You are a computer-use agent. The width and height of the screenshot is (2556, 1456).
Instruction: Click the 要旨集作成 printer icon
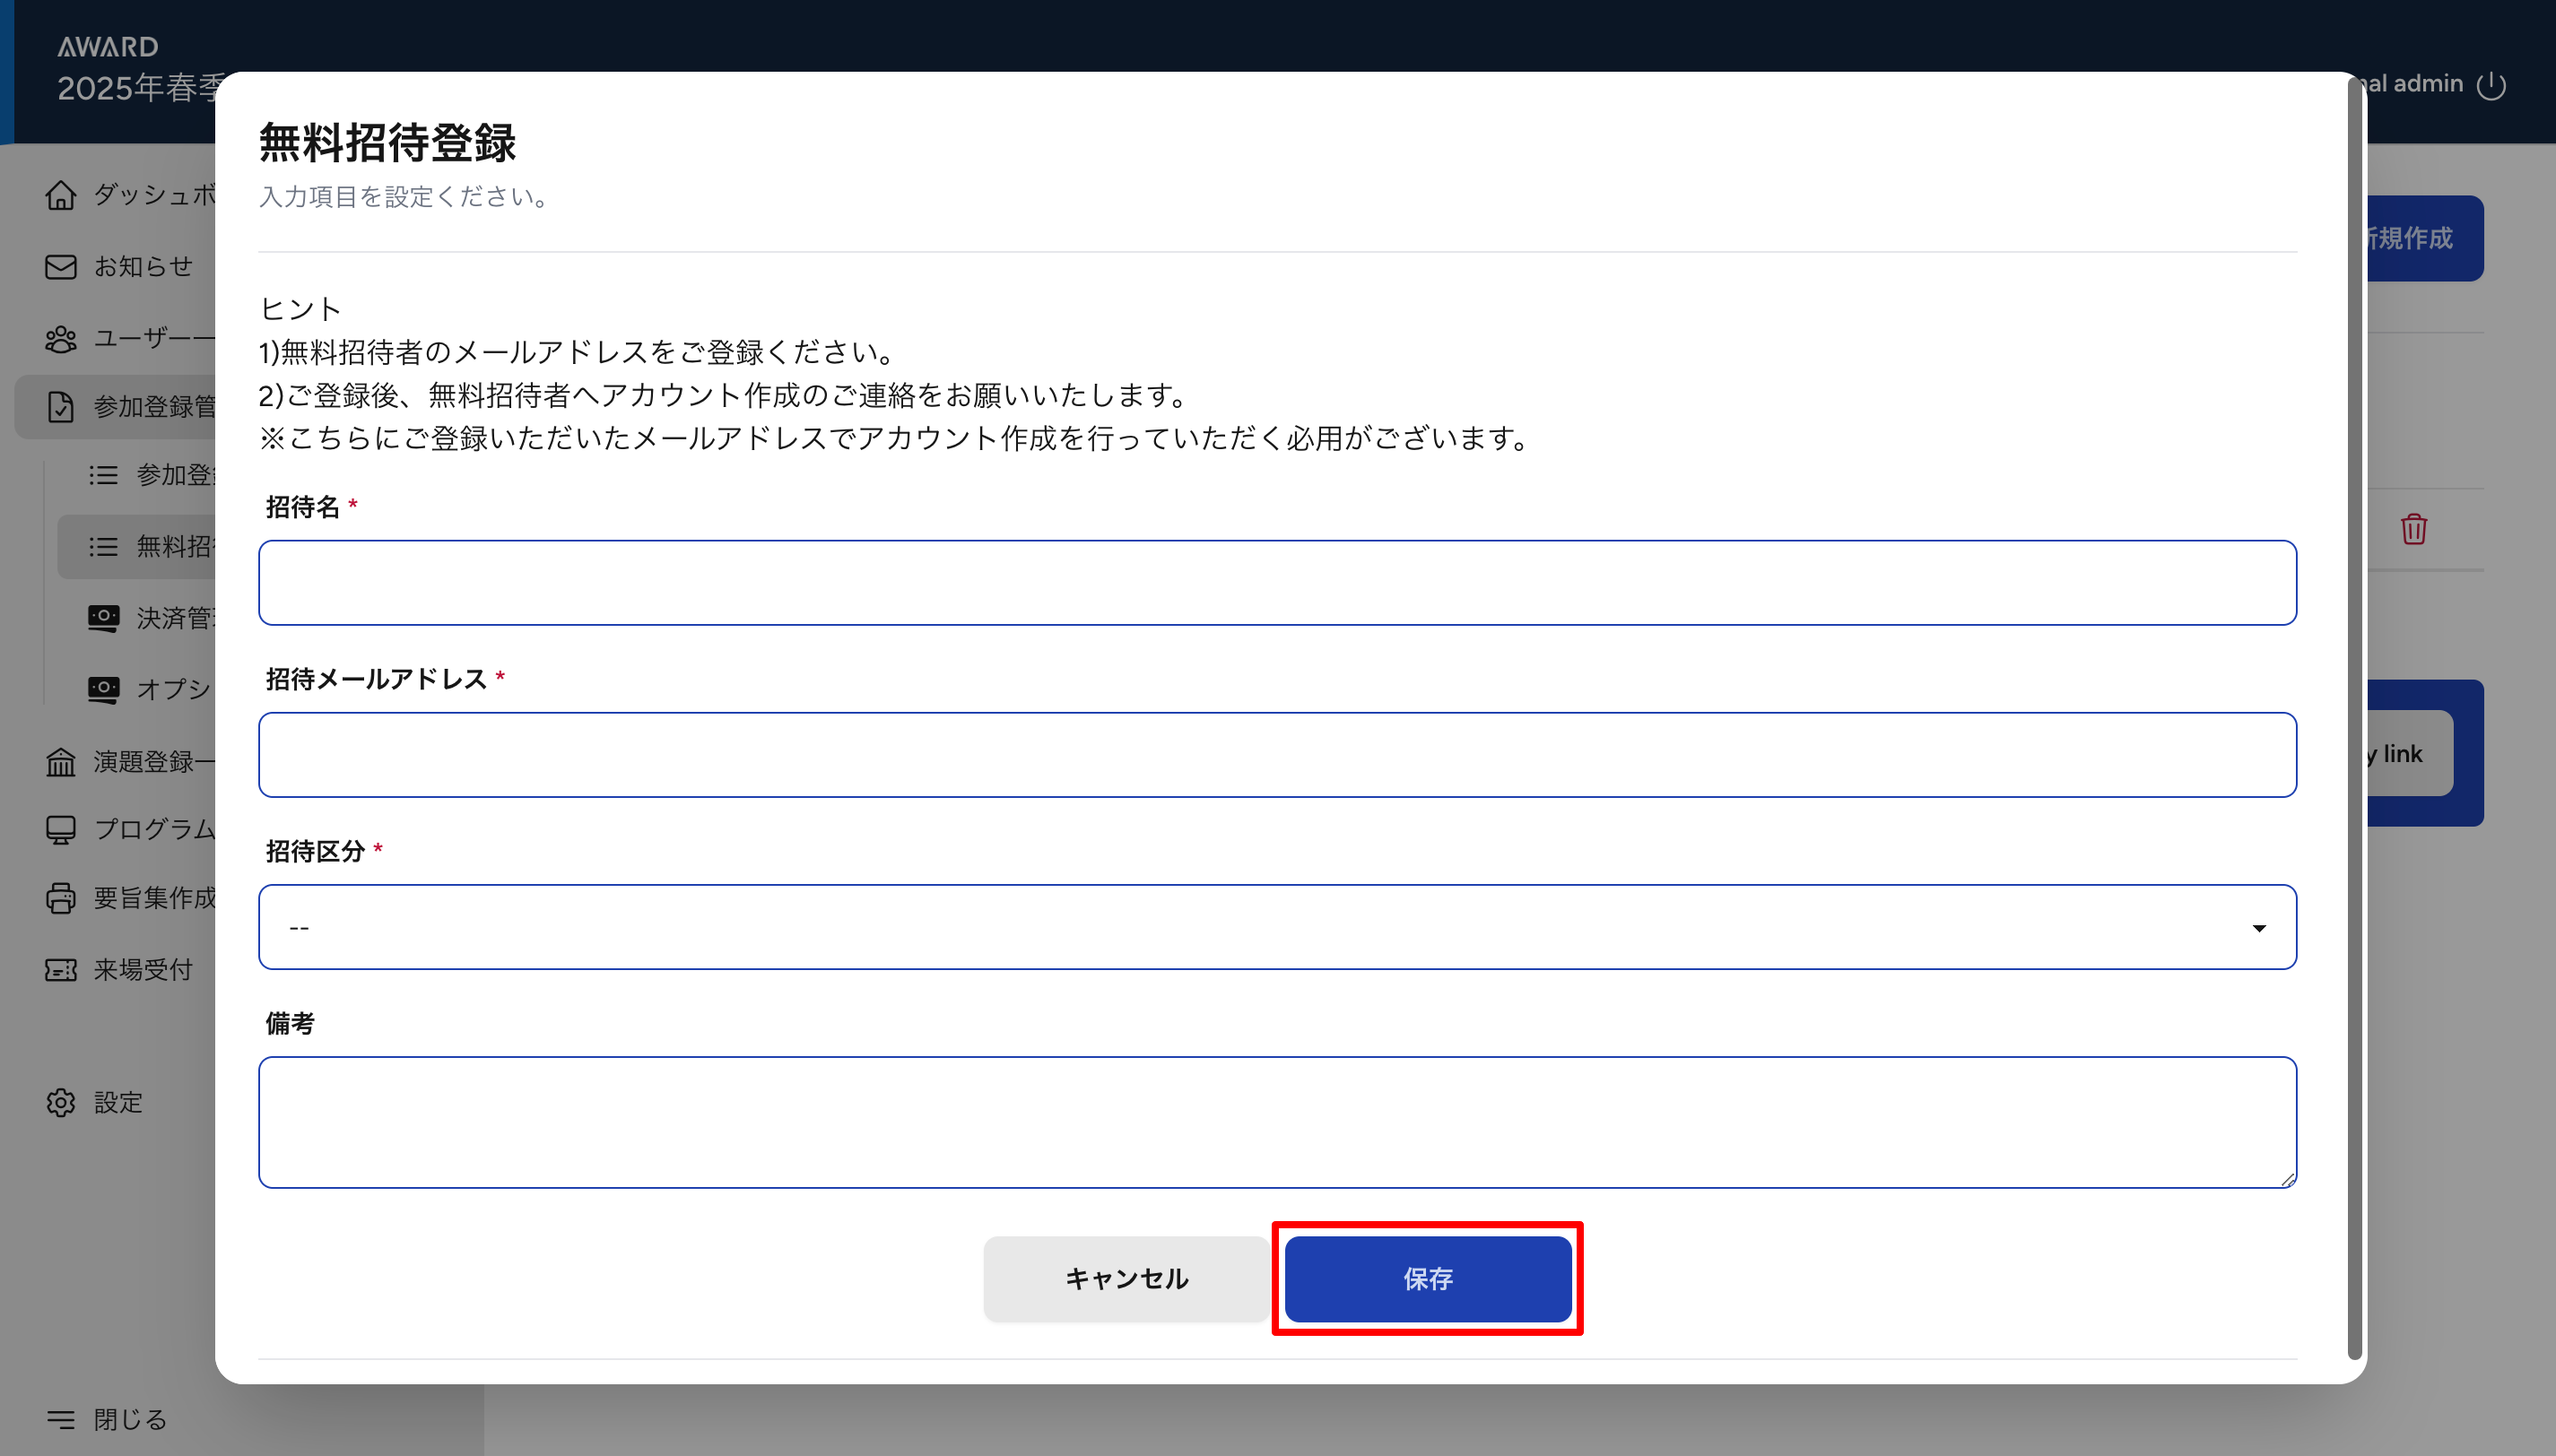pos(60,898)
